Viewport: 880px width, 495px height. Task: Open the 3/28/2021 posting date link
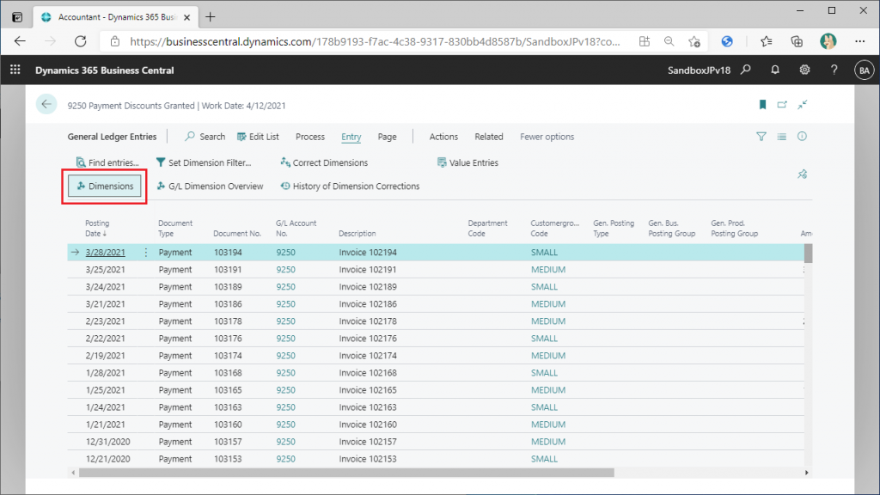[106, 253]
